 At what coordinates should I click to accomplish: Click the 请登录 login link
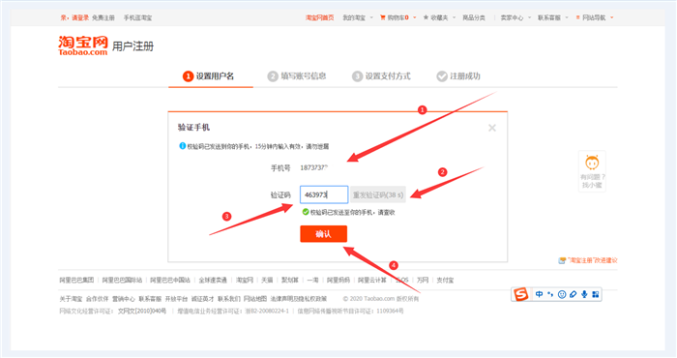point(80,17)
